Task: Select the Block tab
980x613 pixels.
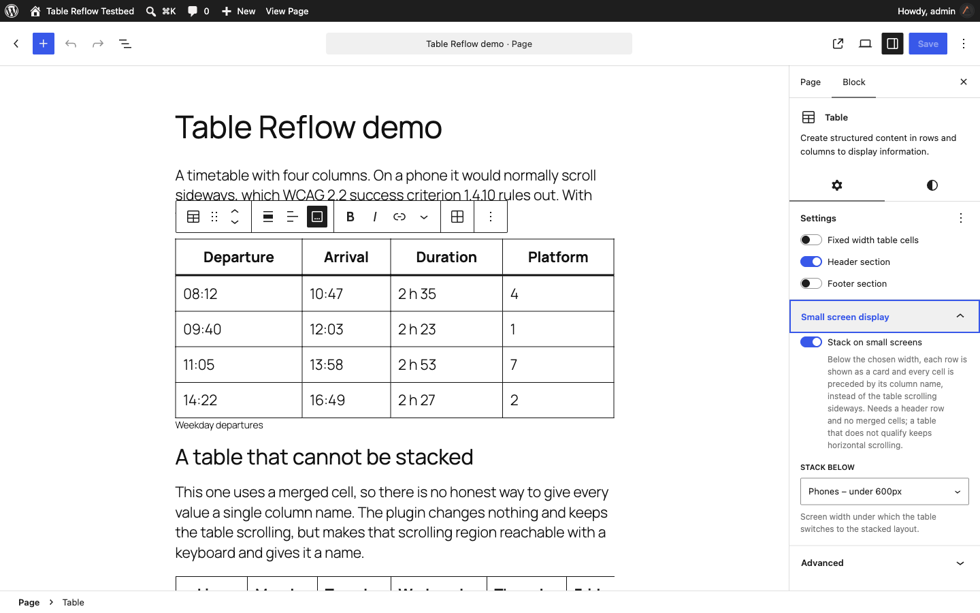Action: point(854,82)
